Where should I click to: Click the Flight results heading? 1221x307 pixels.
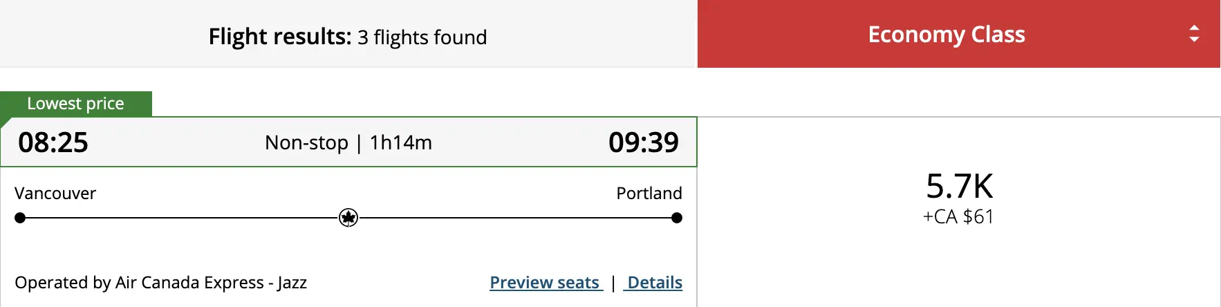280,36
